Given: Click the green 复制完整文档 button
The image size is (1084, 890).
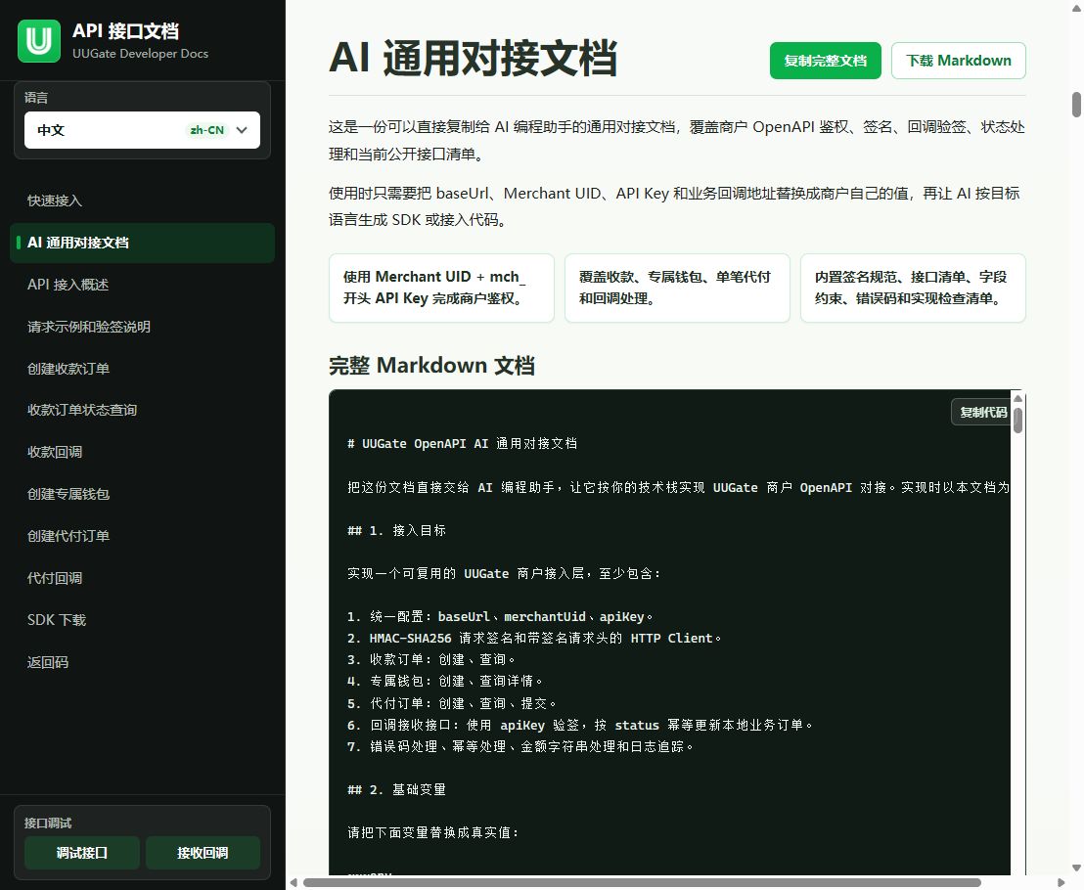Looking at the screenshot, I should (826, 61).
